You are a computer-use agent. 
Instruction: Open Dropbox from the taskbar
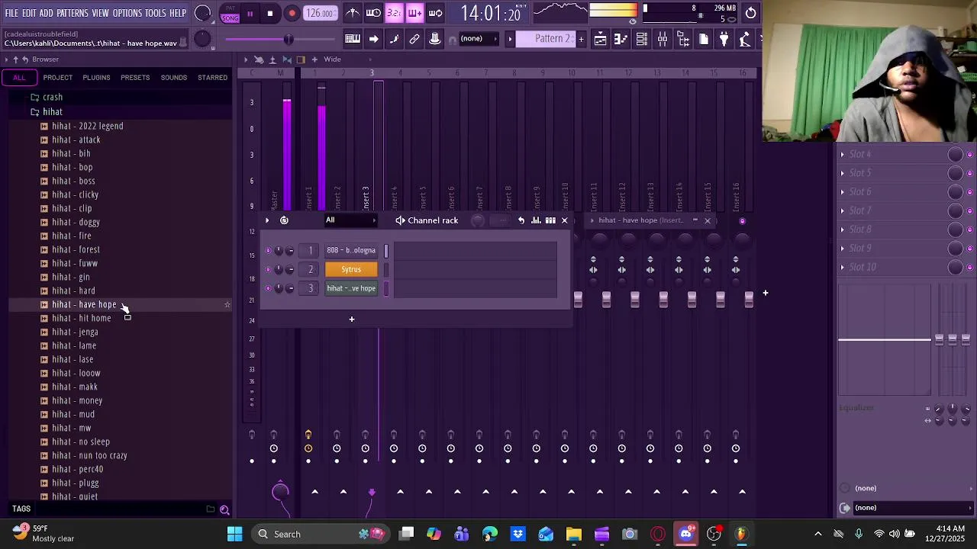(x=518, y=534)
